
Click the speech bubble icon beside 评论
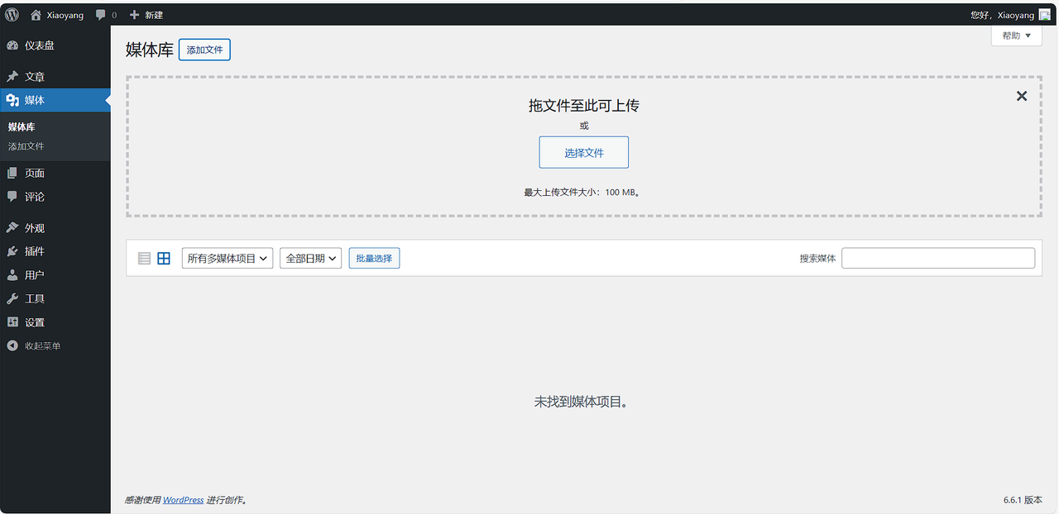point(12,197)
